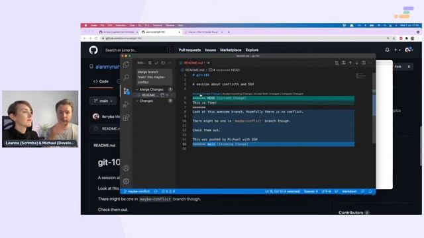The width and height of the screenshot is (424, 238).
Task: Open Run and Debug view
Action: pyautogui.click(x=126, y=104)
